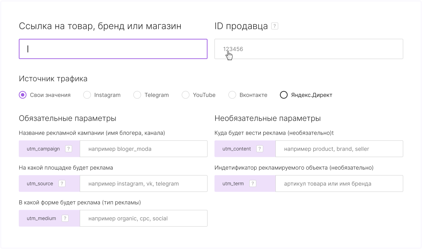Show the utm_content question mark hint
This screenshot has width=422, height=249.
pos(260,149)
